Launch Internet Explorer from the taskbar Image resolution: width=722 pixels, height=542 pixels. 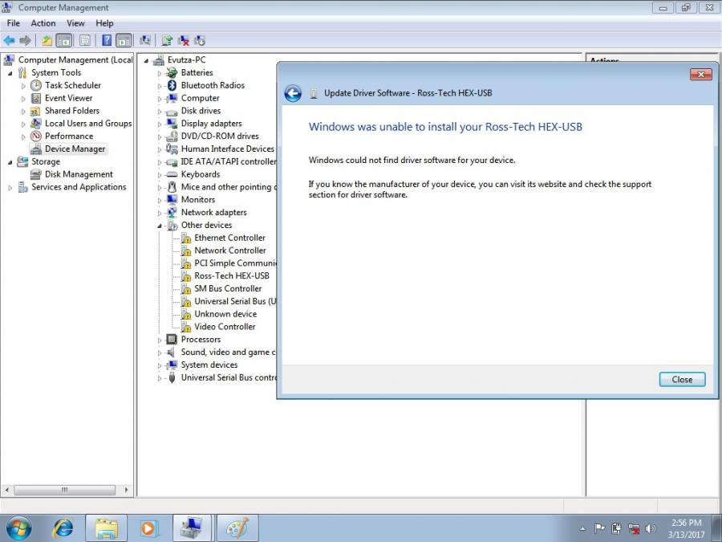(x=63, y=528)
